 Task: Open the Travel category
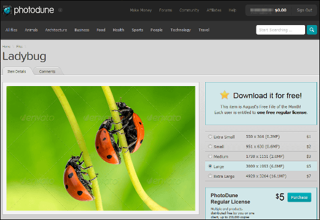point(204,30)
